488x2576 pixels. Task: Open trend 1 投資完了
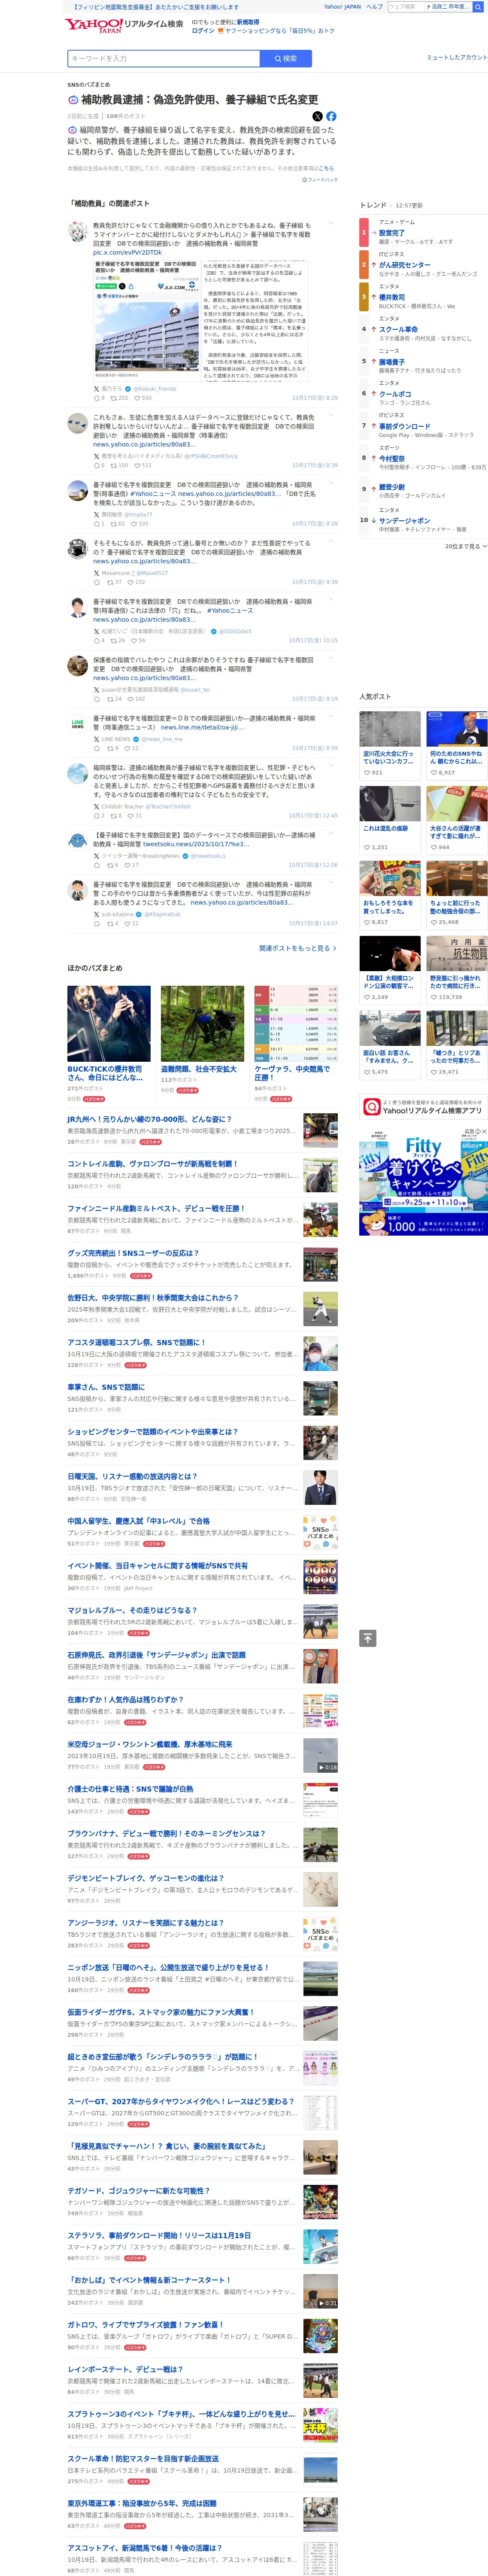pyautogui.click(x=392, y=233)
